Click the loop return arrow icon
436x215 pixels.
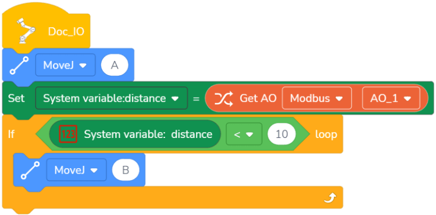331,198
